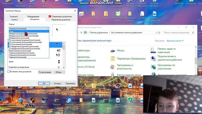
Task: Select the GOM Player desktop icon
Action: point(8,2)
